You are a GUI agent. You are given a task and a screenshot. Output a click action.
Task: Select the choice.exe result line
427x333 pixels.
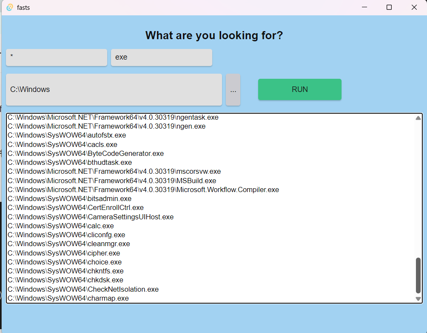pyautogui.click(x=65, y=262)
